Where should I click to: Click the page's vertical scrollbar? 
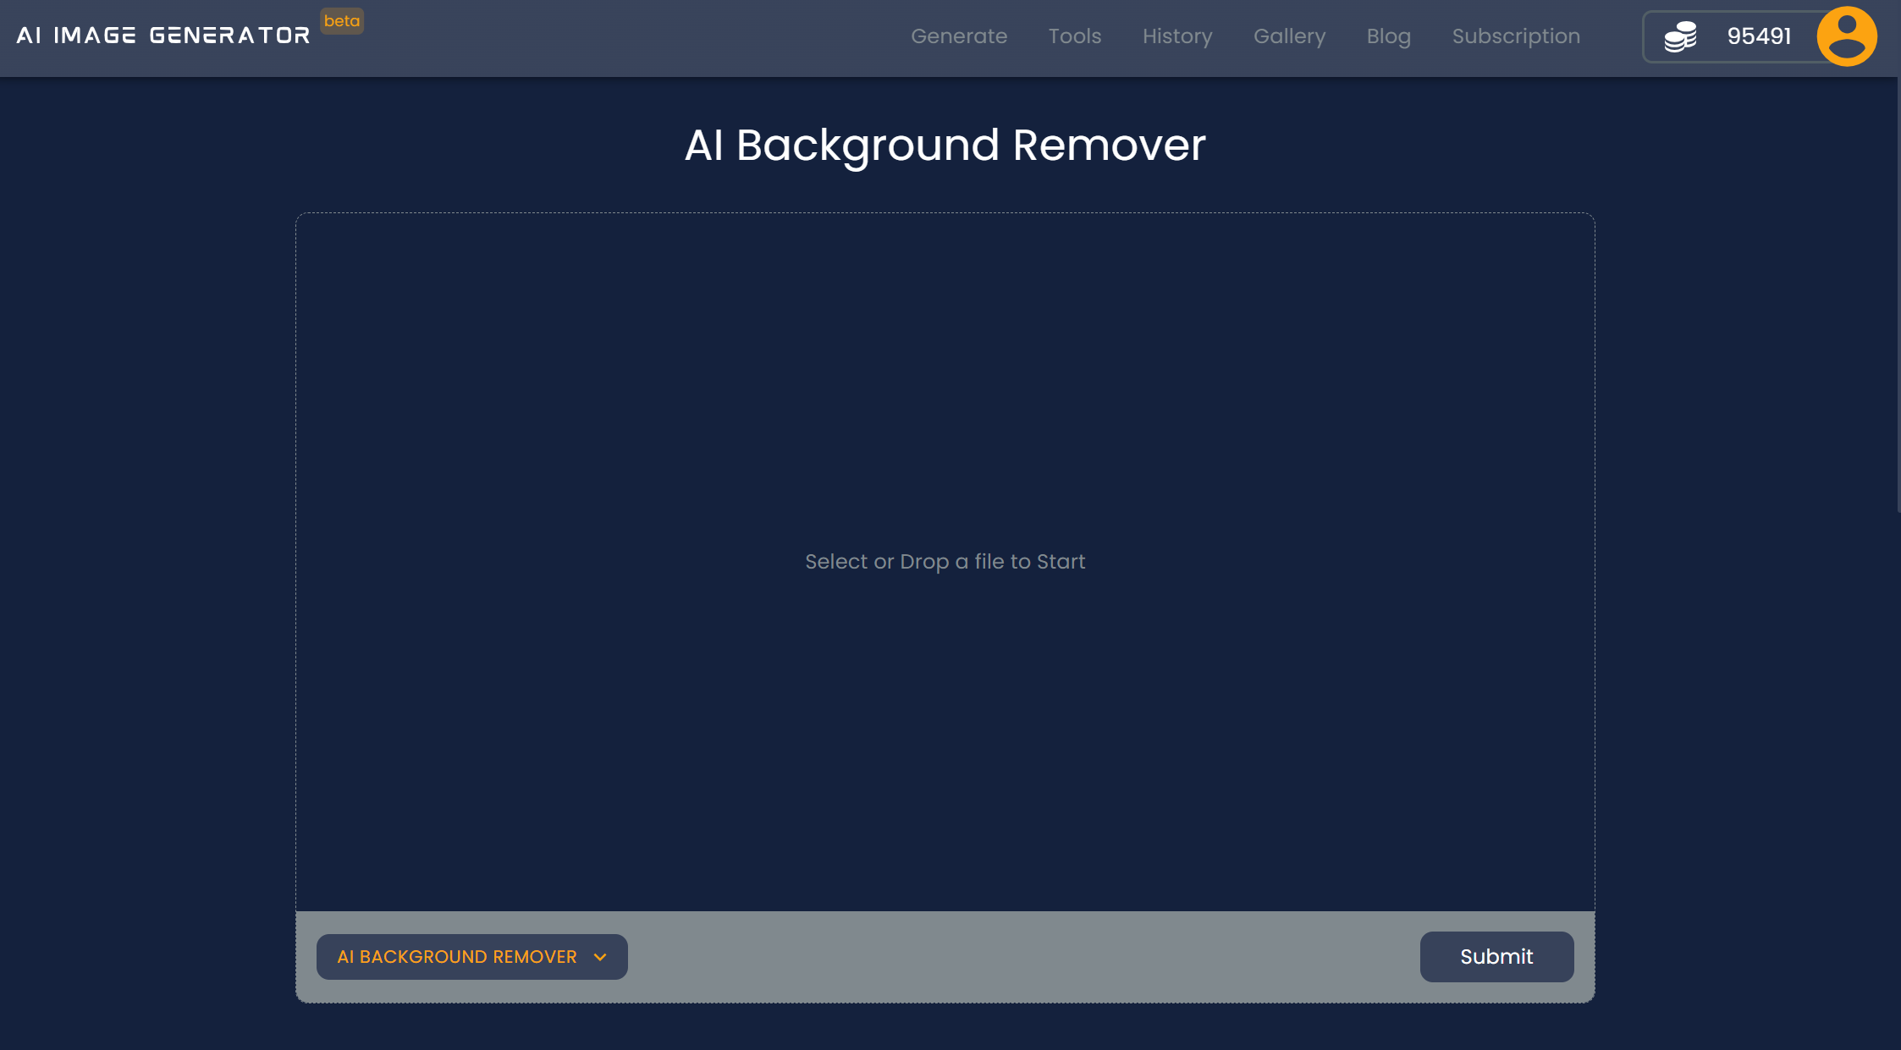coord(1898,296)
